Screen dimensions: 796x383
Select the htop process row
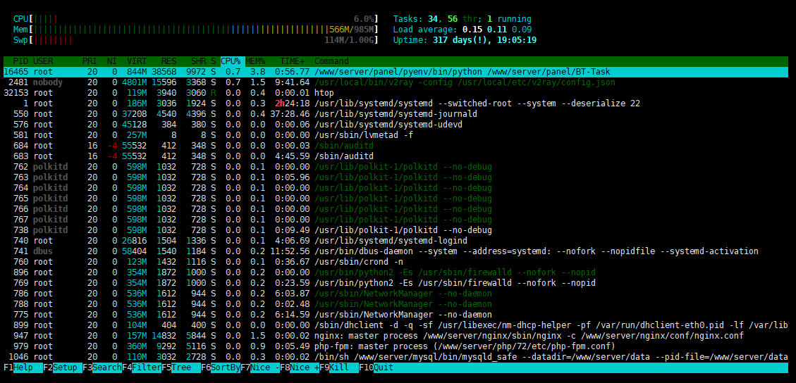pyautogui.click(x=396, y=93)
